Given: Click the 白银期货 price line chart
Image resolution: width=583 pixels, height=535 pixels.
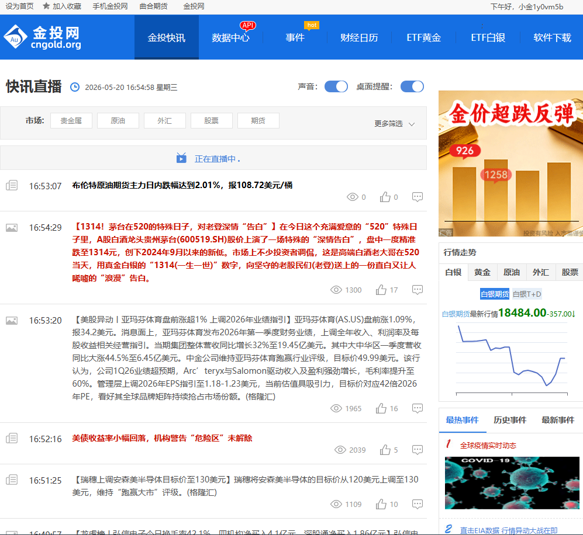Looking at the screenshot, I should (512, 358).
